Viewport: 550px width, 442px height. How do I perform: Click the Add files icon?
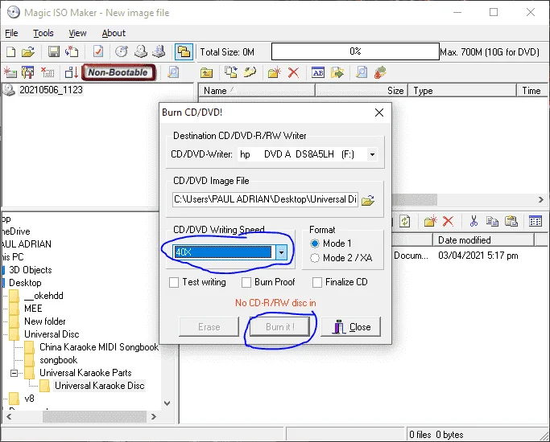click(x=10, y=72)
